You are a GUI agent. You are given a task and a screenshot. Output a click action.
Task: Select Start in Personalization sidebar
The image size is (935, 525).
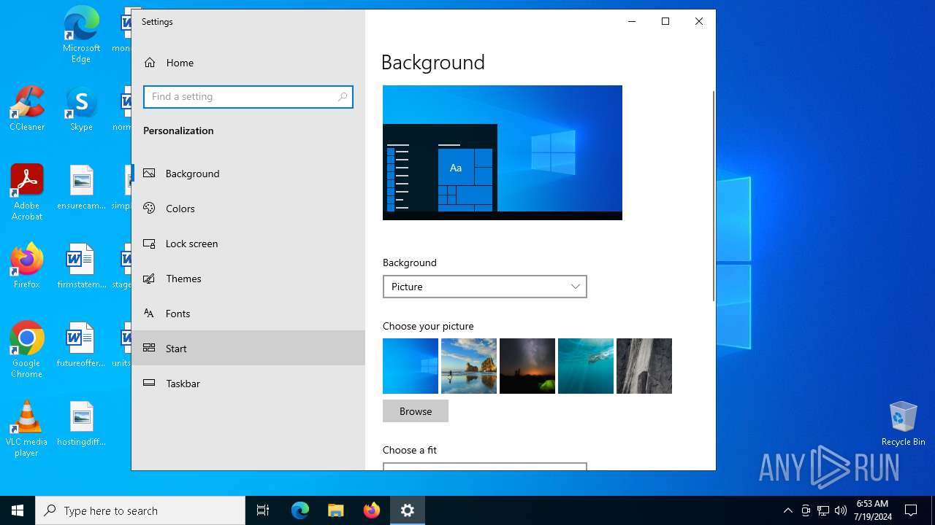pyautogui.click(x=248, y=348)
